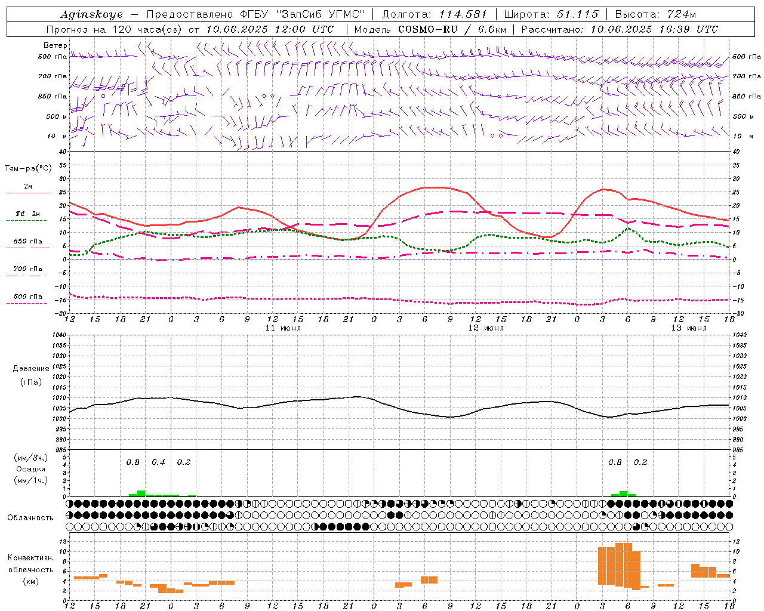
Task: Click "985" on the right pressure axis
Action: click(738, 450)
